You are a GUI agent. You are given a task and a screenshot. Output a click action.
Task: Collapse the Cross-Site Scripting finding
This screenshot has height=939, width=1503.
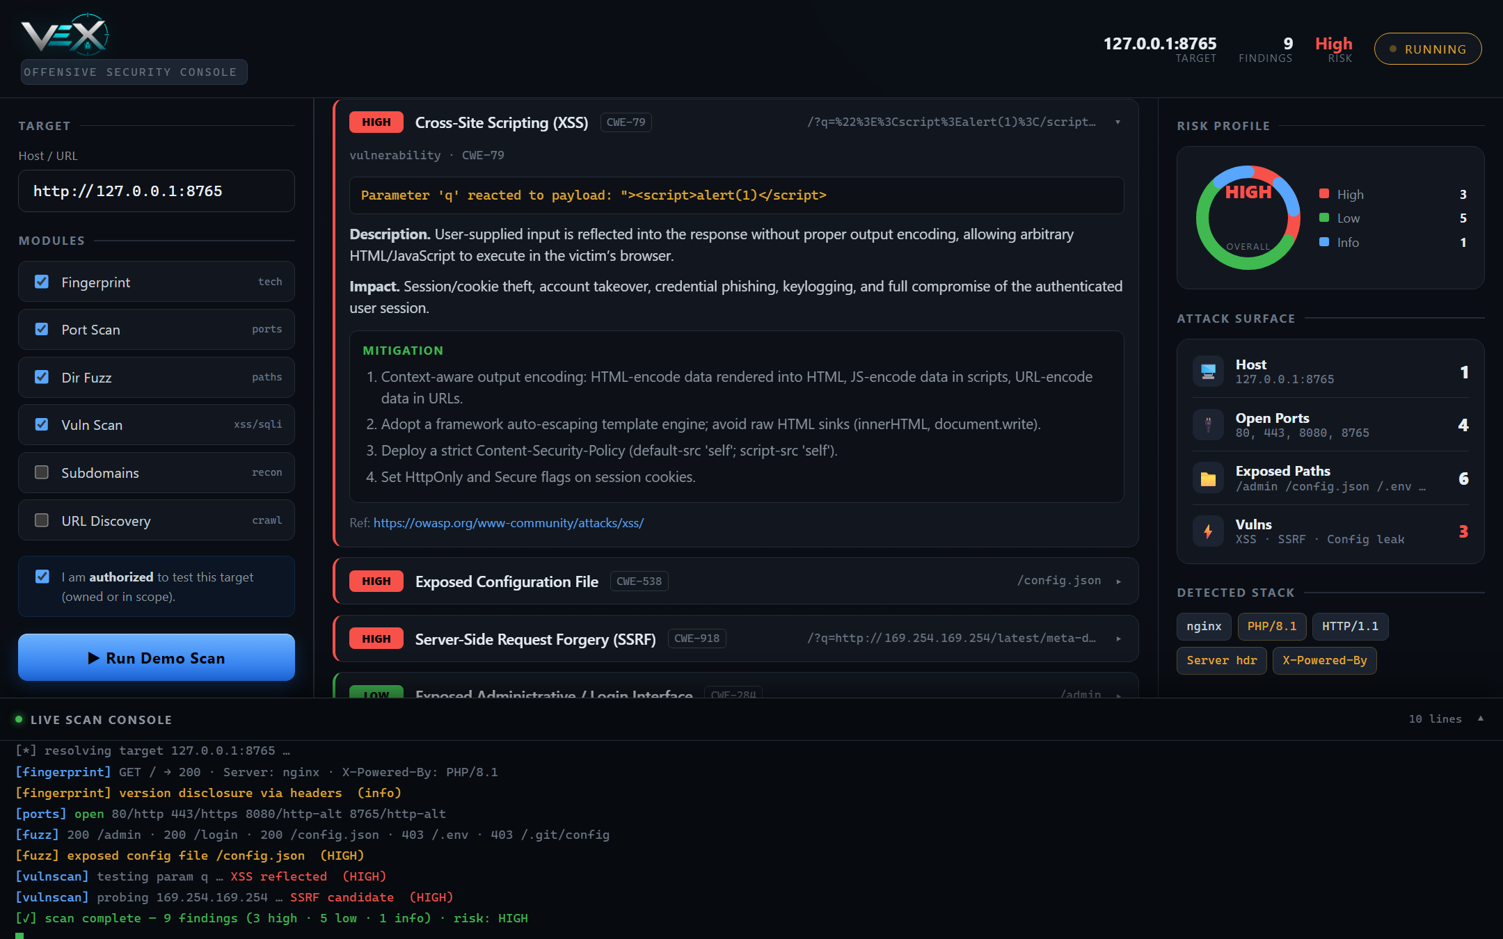[1118, 122]
